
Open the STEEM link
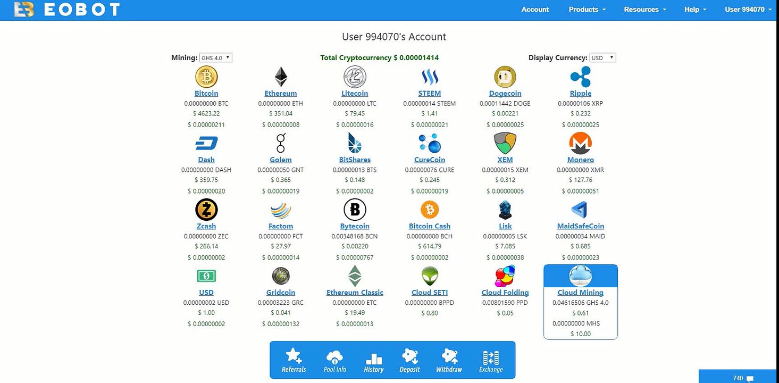coord(430,94)
